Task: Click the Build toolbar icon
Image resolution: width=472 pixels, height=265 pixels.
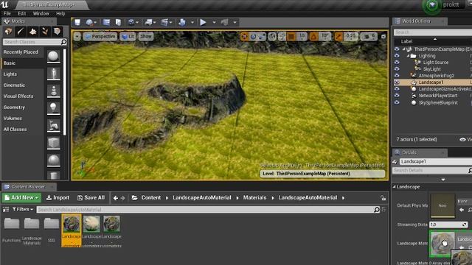Action: pos(182,22)
